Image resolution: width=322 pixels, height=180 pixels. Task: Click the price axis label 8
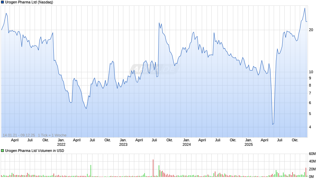click(x=310, y=86)
